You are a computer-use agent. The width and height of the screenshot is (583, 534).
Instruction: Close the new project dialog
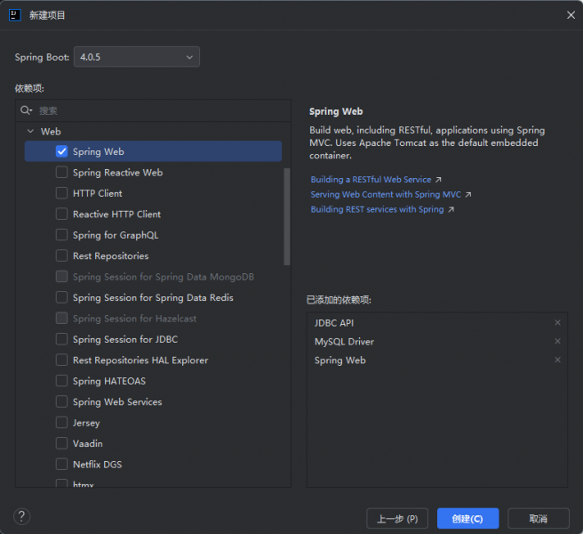point(571,15)
